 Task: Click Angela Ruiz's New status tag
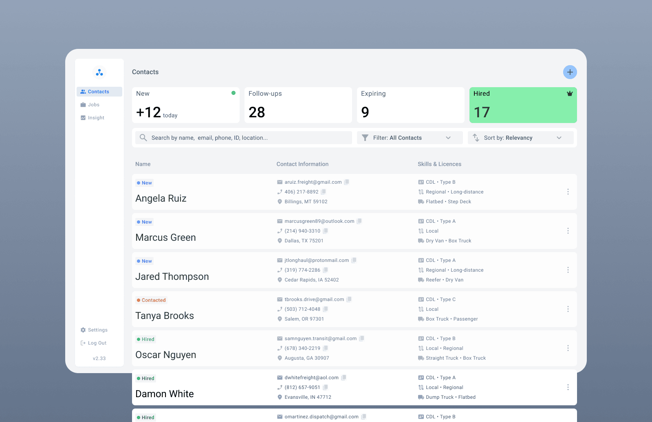click(x=144, y=183)
